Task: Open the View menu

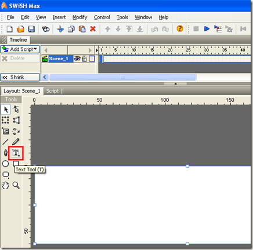Action: [41, 17]
